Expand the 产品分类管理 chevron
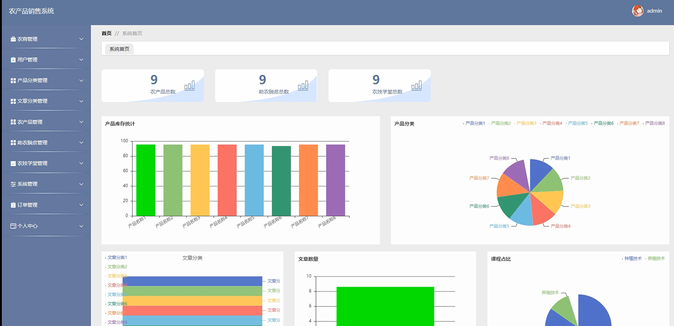 (81, 80)
